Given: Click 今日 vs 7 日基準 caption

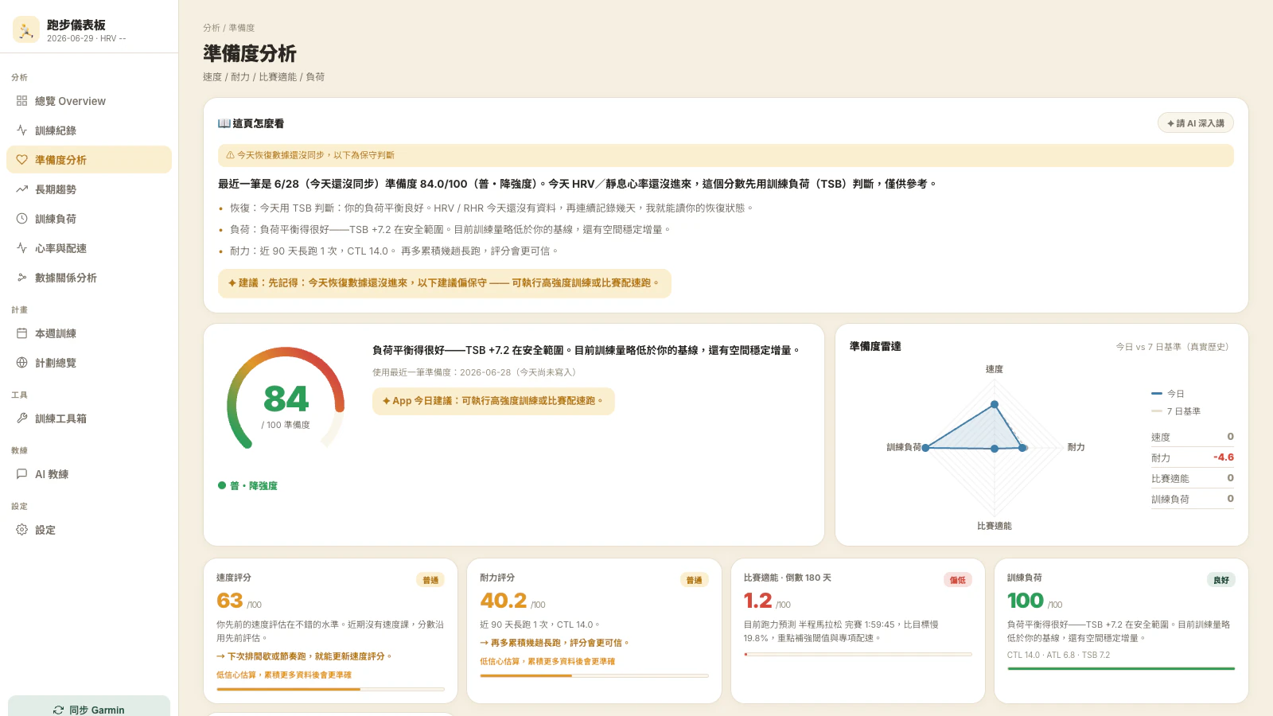Looking at the screenshot, I should 1173,347.
